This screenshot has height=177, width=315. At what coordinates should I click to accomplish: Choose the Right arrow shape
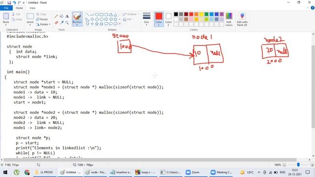pyautogui.click(x=106, y=19)
